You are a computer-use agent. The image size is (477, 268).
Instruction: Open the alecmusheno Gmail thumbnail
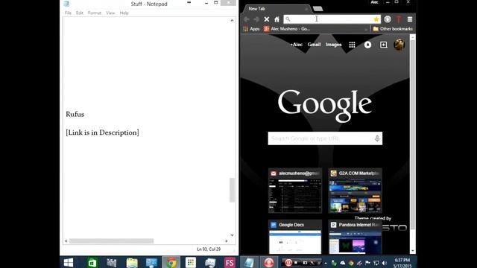point(295,191)
